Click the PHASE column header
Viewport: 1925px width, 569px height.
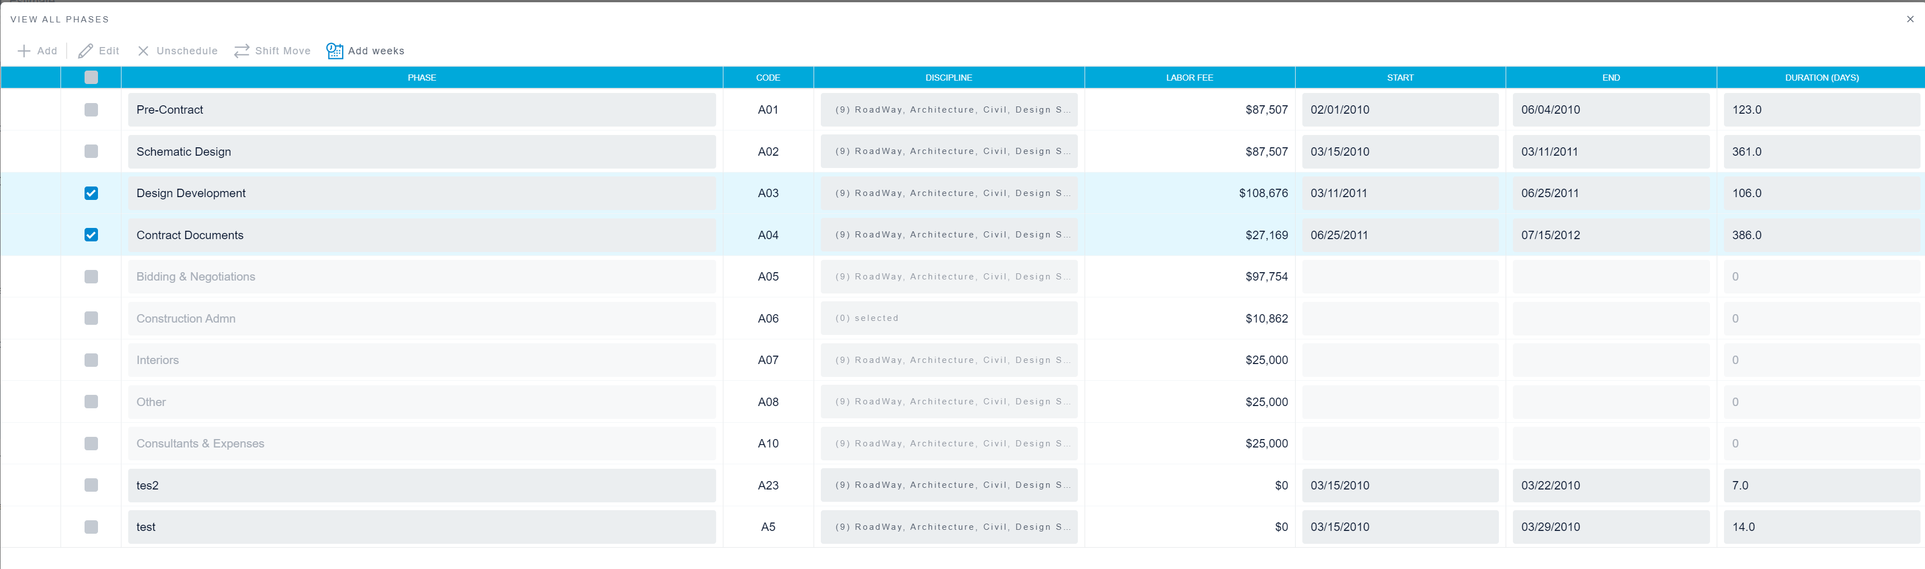(422, 77)
